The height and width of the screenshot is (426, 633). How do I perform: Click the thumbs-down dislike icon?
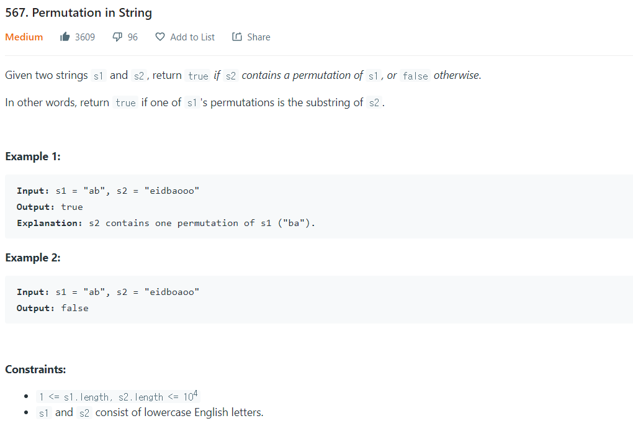pyautogui.click(x=117, y=37)
